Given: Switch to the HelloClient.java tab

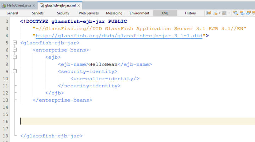Looking at the screenshot, I should click(x=17, y=5).
